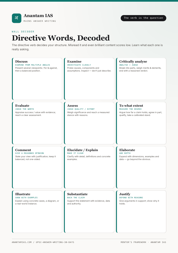
Task: Click the Evaluate card title
Action: (22, 106)
